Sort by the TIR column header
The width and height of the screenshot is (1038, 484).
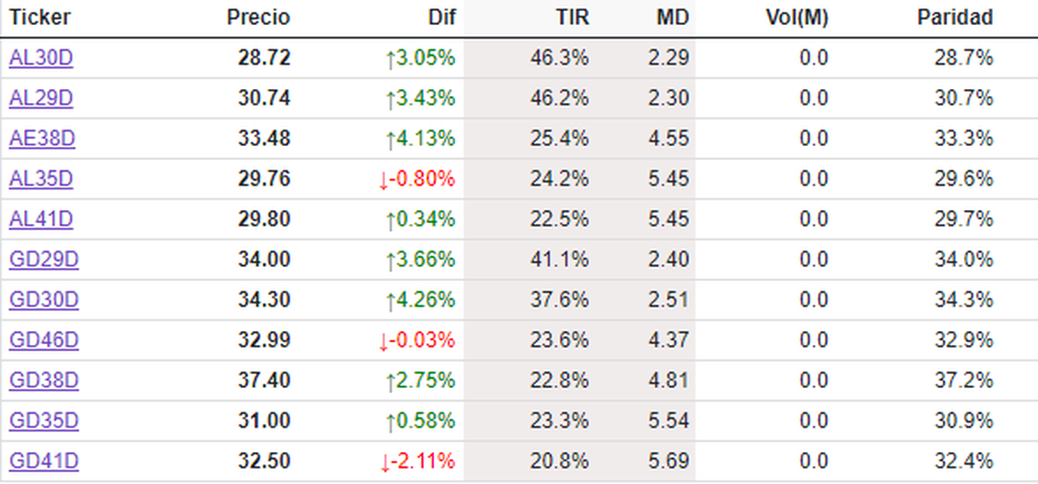click(572, 17)
